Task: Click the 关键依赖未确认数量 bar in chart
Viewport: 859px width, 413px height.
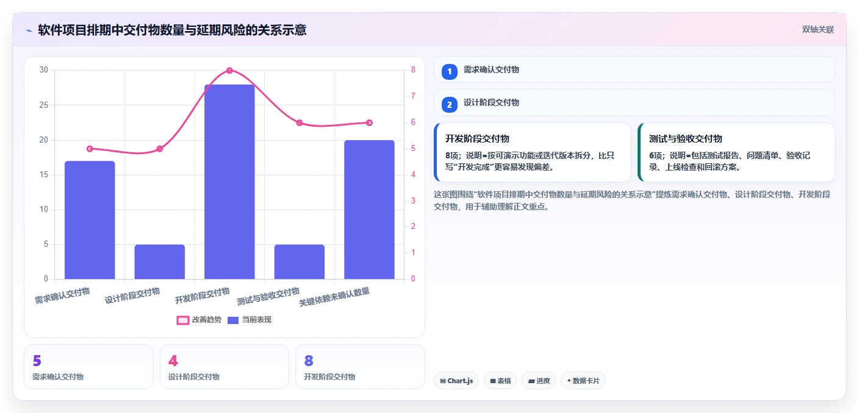Action: tap(369, 210)
